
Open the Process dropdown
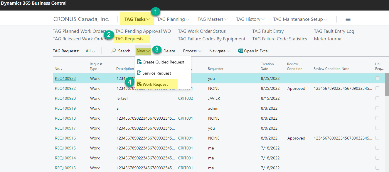pyautogui.click(x=192, y=51)
